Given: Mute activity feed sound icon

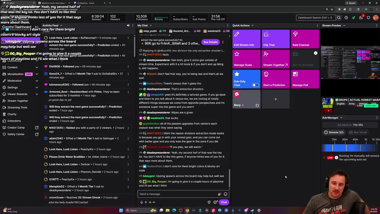Looking at the screenshot, I should point(128,26).
